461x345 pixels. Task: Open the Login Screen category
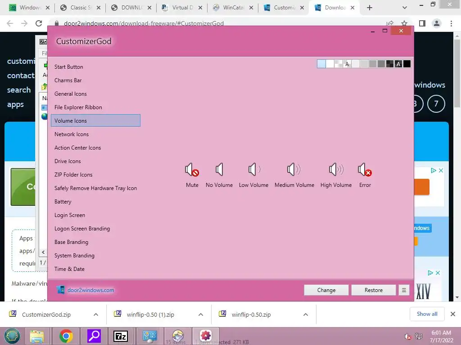(x=95, y=215)
